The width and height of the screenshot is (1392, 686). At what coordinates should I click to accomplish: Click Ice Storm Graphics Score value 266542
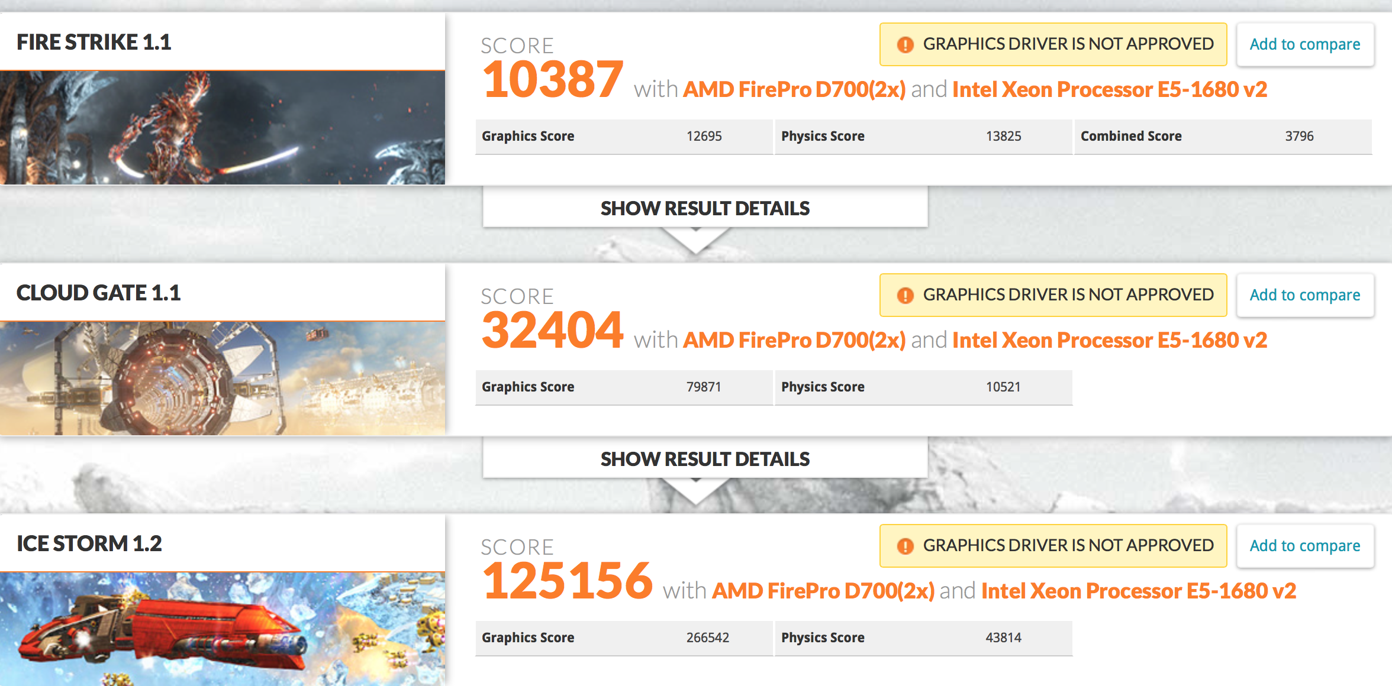tap(707, 638)
